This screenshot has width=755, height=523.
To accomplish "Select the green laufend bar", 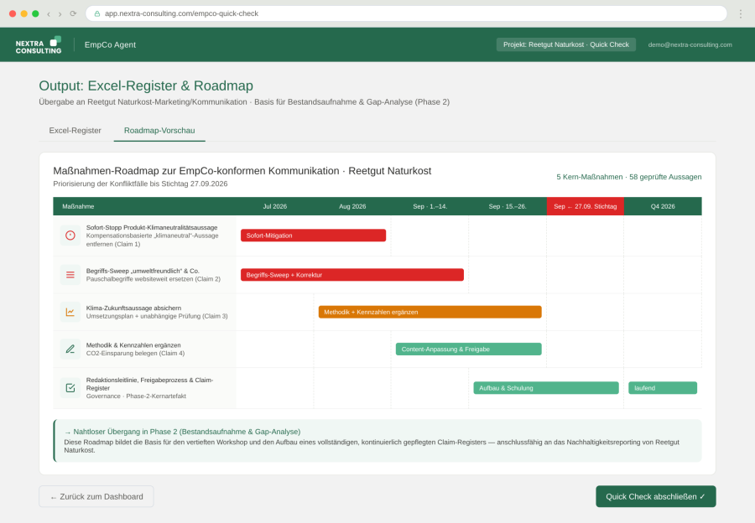I will coord(663,388).
